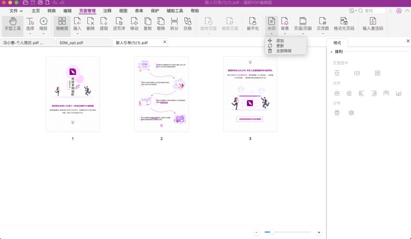Choose 全部移除 from the watermark menu

[283, 51]
